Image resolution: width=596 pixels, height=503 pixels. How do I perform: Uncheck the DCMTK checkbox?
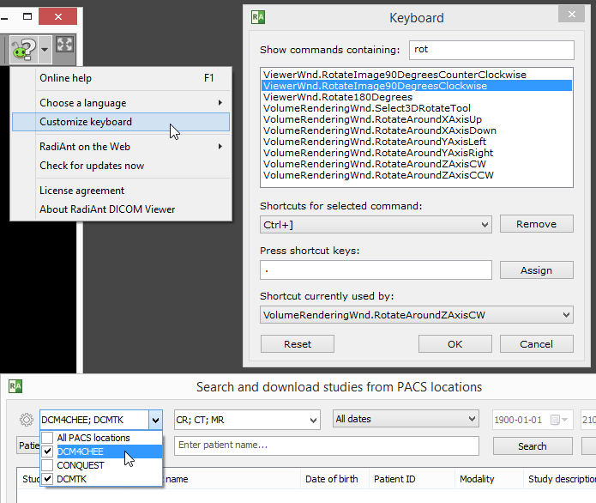(x=47, y=479)
